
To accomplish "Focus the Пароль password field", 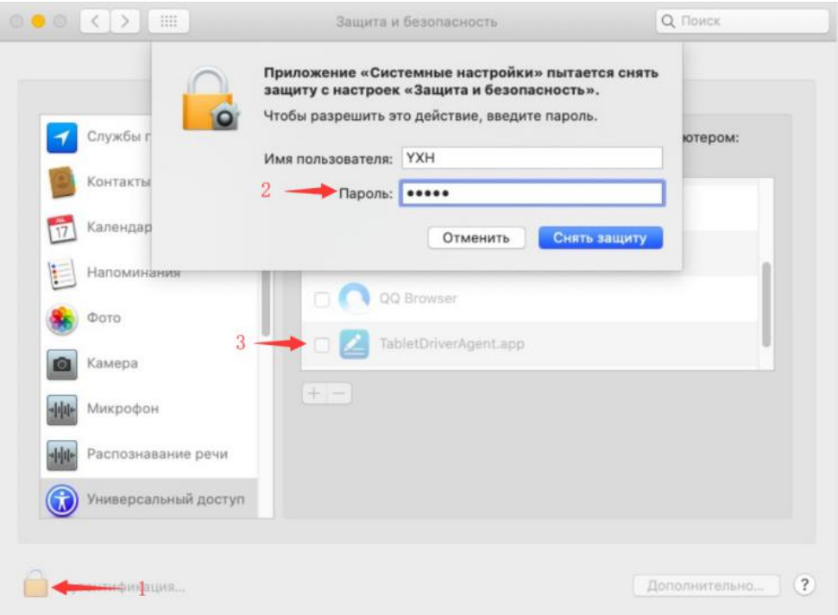I will tap(532, 193).
